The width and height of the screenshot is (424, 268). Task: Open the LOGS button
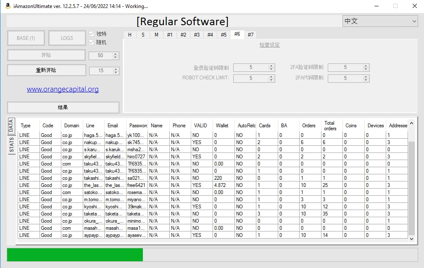click(x=67, y=38)
